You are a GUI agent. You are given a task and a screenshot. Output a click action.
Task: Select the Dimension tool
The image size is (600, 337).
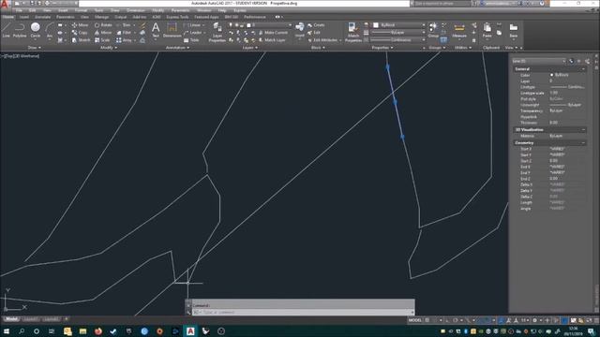[x=172, y=30]
